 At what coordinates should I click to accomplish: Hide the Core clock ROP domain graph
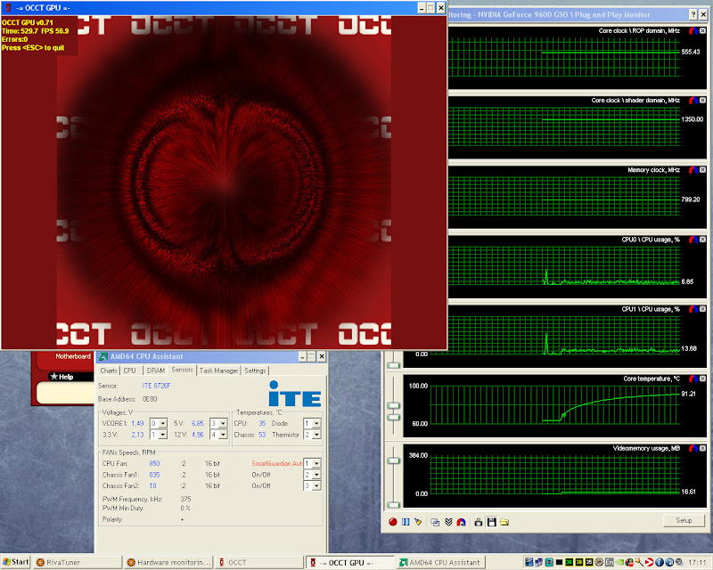click(x=702, y=31)
